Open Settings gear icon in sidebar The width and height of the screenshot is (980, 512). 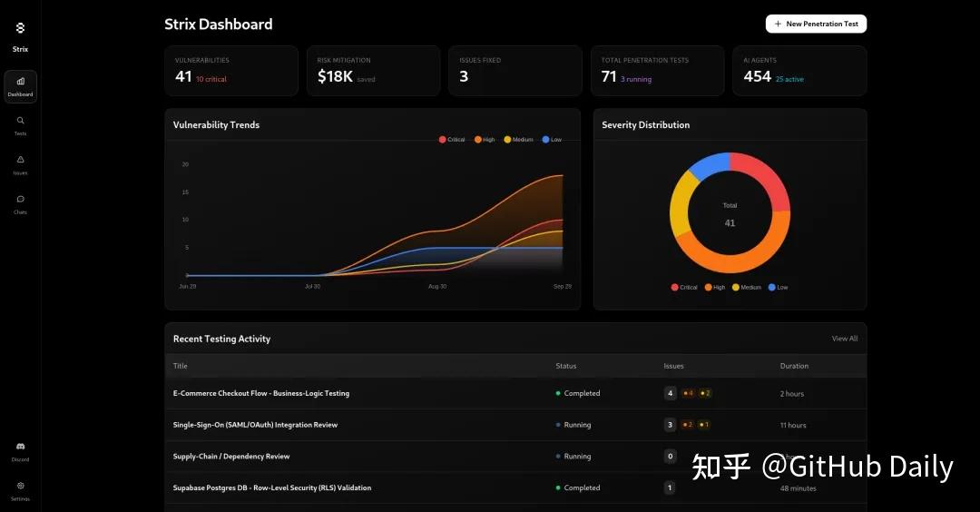pyautogui.click(x=20, y=486)
